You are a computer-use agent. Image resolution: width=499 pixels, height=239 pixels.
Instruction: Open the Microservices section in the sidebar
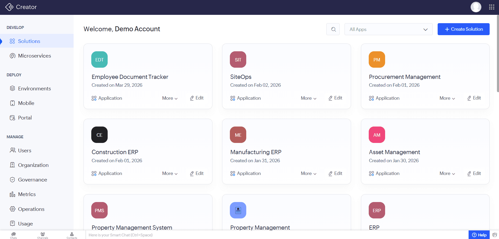point(34,56)
